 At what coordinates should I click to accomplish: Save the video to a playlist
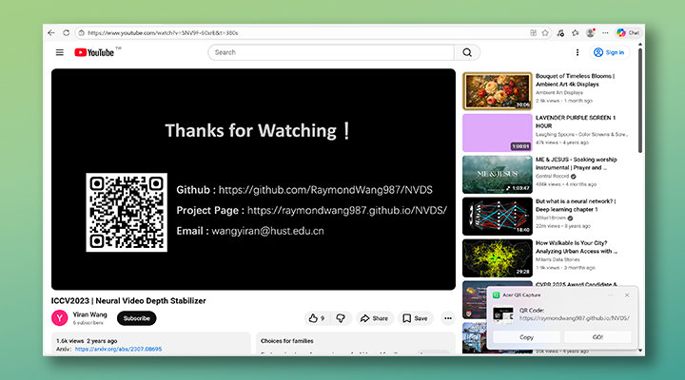tap(415, 318)
